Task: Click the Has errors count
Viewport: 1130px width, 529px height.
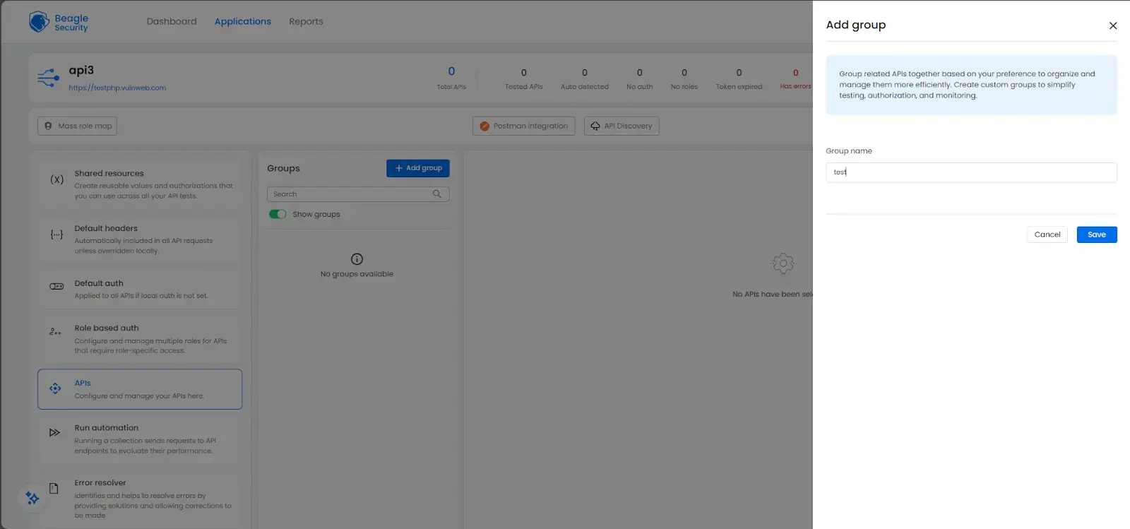Action: pos(796,73)
